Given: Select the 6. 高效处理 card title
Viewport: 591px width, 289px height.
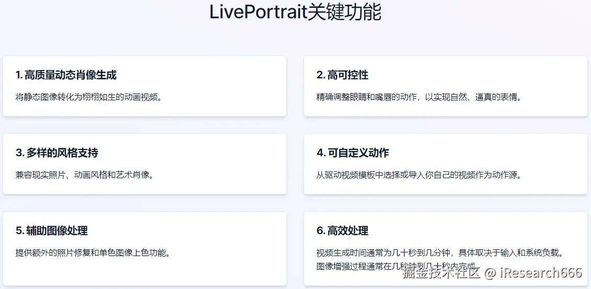Looking at the screenshot, I should (343, 230).
